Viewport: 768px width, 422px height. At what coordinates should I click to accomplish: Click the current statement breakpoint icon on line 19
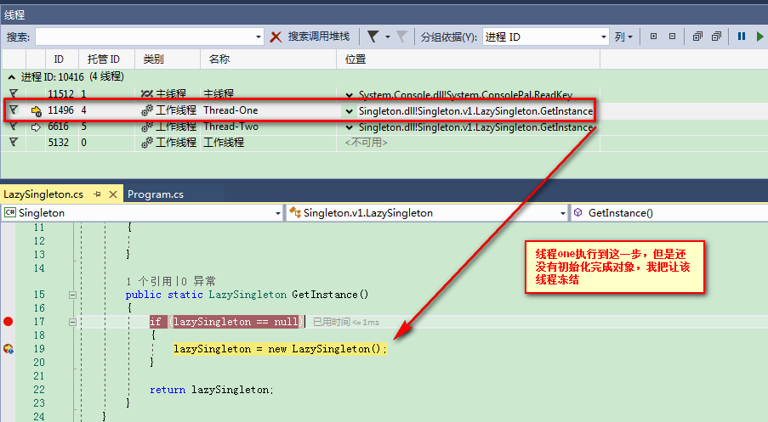9,349
